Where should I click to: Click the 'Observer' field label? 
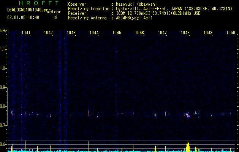point(77,4)
